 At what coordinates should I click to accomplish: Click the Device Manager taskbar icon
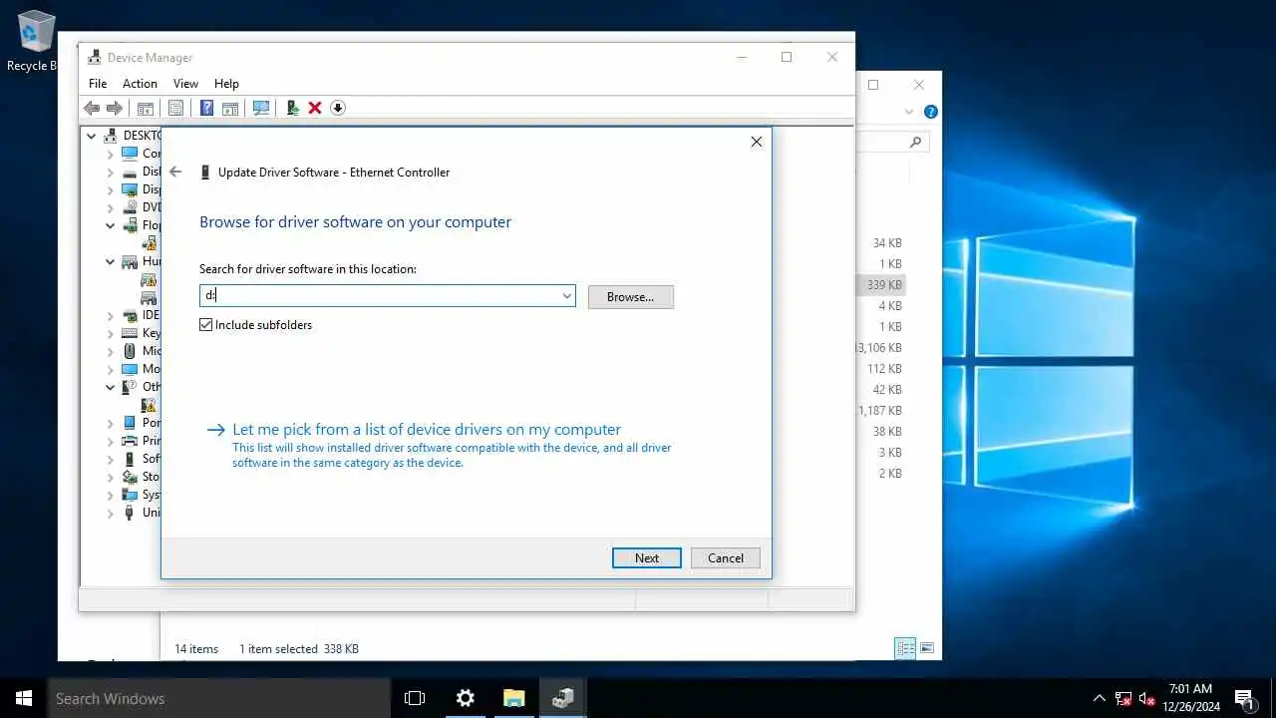click(x=563, y=698)
